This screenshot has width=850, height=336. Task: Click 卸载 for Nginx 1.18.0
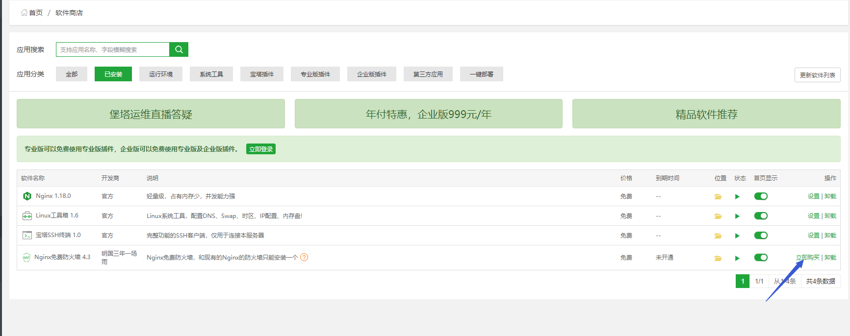tap(830, 196)
